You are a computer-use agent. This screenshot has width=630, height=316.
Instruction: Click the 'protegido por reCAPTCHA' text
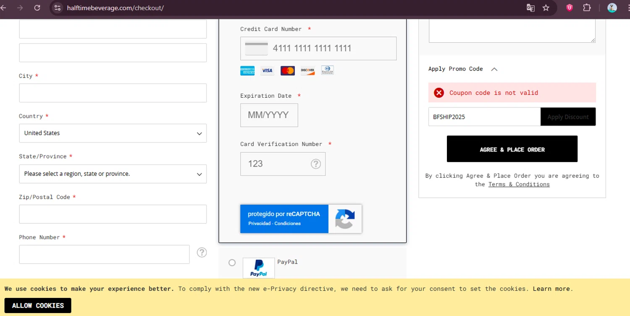point(284,214)
